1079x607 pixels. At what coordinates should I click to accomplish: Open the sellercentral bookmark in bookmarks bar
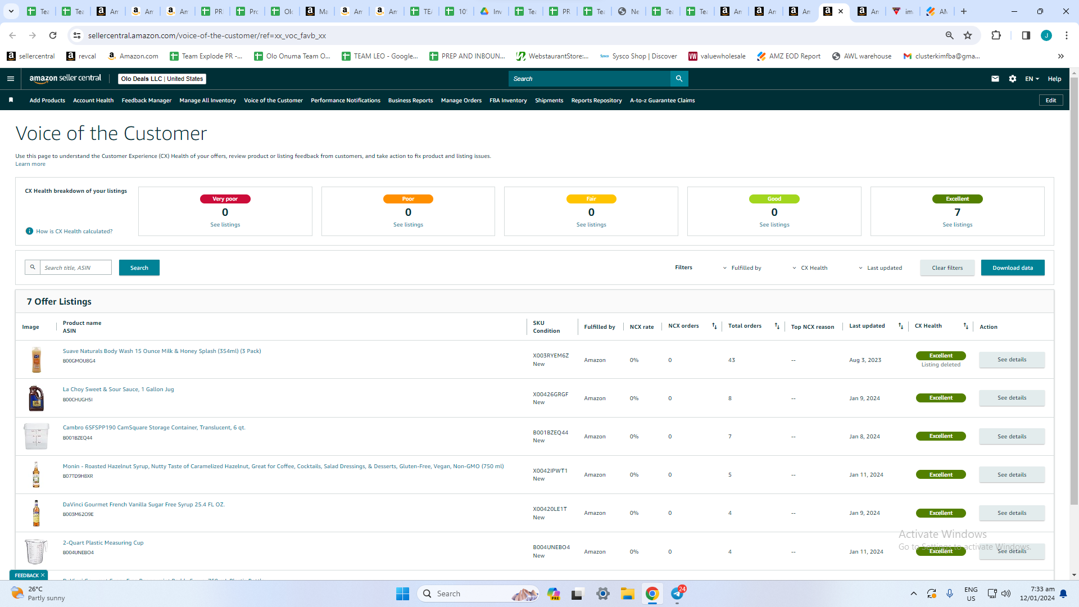pos(31,56)
